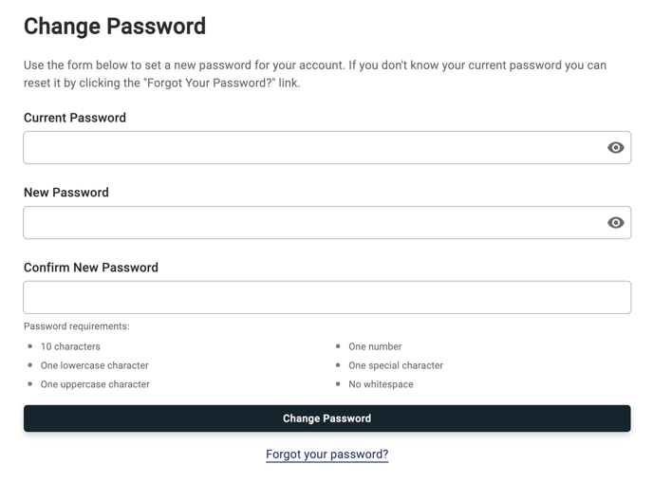Select the Confirm New Password input box
Image resolution: width=653 pixels, height=483 pixels.
coord(326,297)
